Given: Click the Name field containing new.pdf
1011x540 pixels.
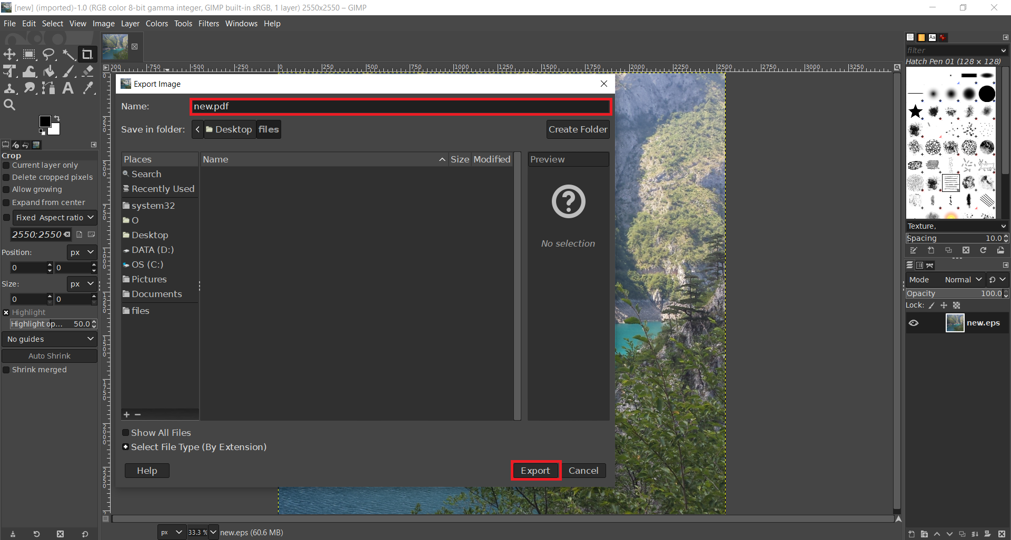Looking at the screenshot, I should (x=400, y=106).
